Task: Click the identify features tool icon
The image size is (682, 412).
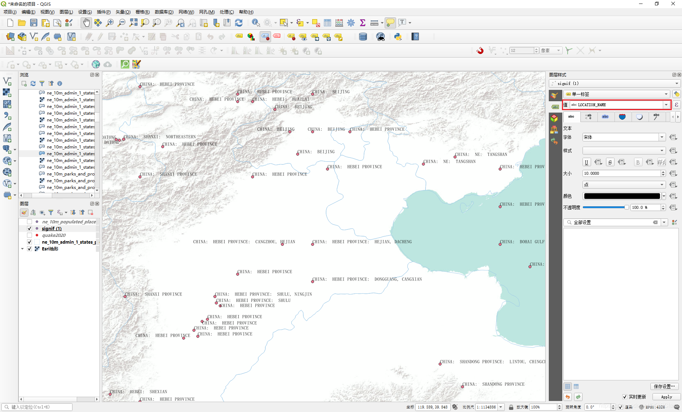Action: (x=256, y=22)
